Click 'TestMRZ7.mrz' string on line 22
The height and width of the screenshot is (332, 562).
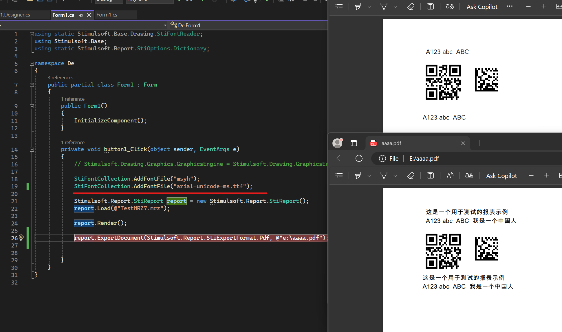(140, 208)
